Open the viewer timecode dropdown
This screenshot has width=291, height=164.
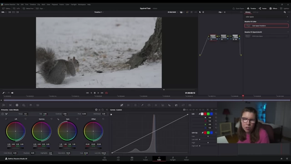173,12
